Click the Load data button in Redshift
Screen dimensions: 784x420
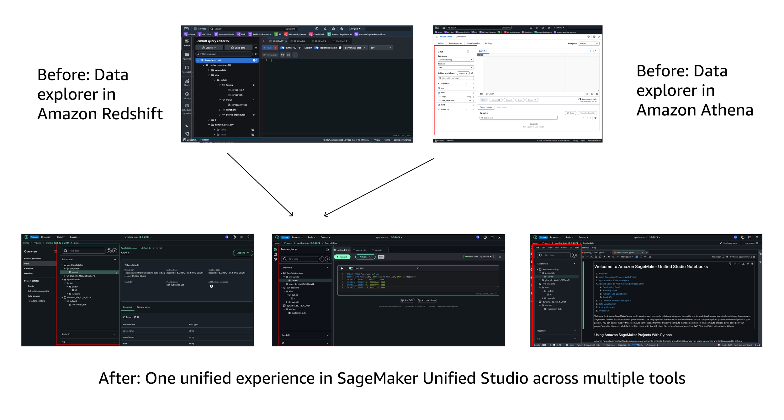click(238, 48)
